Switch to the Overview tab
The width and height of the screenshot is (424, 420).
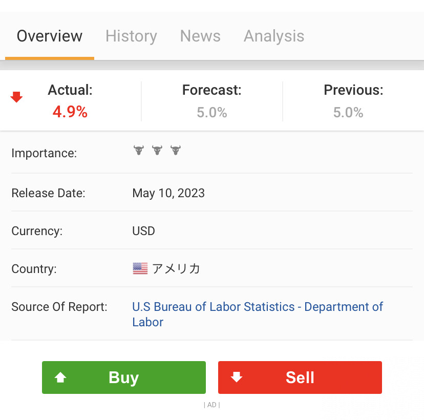(49, 36)
